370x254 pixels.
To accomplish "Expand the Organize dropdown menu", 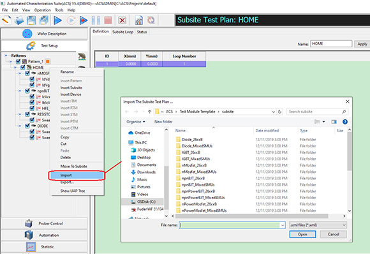I will tap(136, 122).
